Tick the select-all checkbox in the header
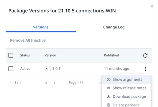Screen dimensions: 158x107 tap(11, 55)
